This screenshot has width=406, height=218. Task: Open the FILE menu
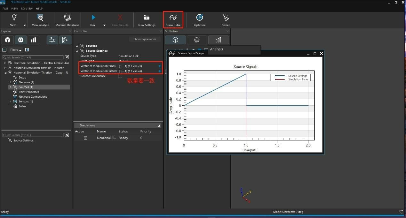[x=5, y=9]
